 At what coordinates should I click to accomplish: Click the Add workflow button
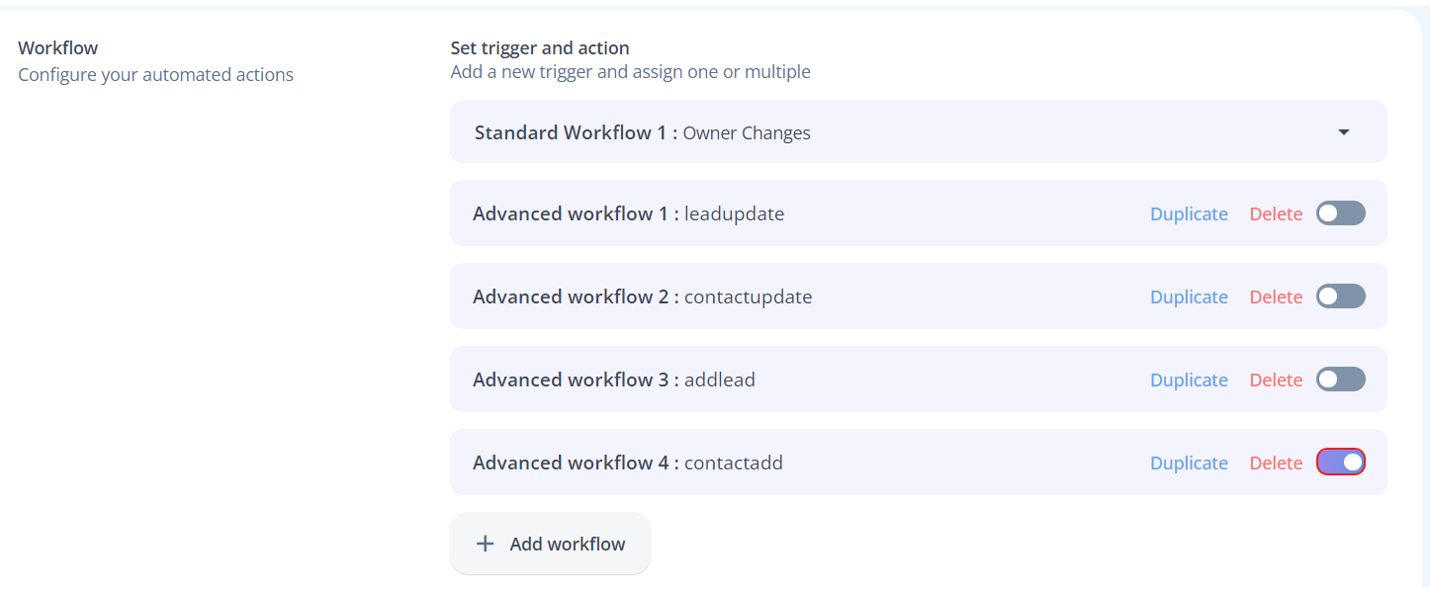click(x=550, y=544)
